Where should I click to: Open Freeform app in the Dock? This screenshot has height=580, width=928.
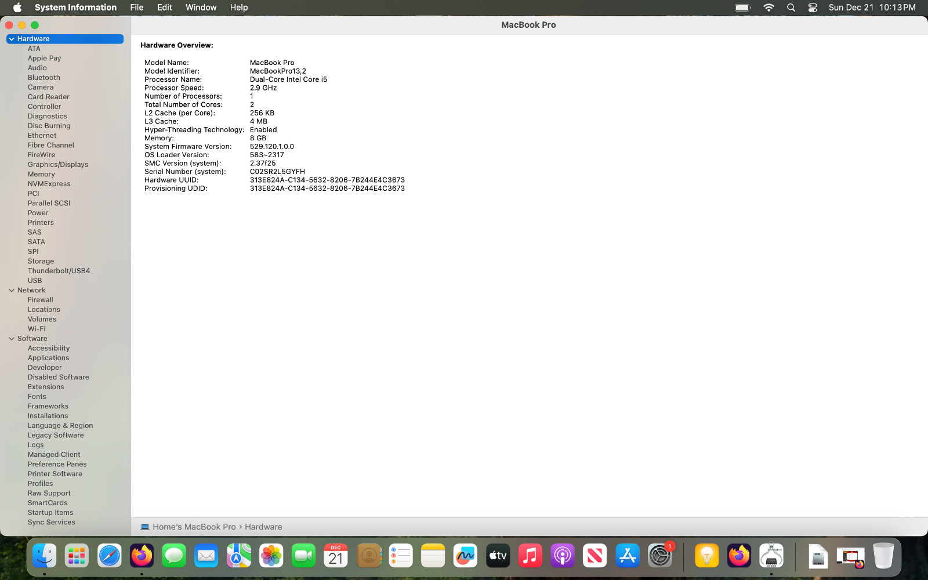(465, 556)
